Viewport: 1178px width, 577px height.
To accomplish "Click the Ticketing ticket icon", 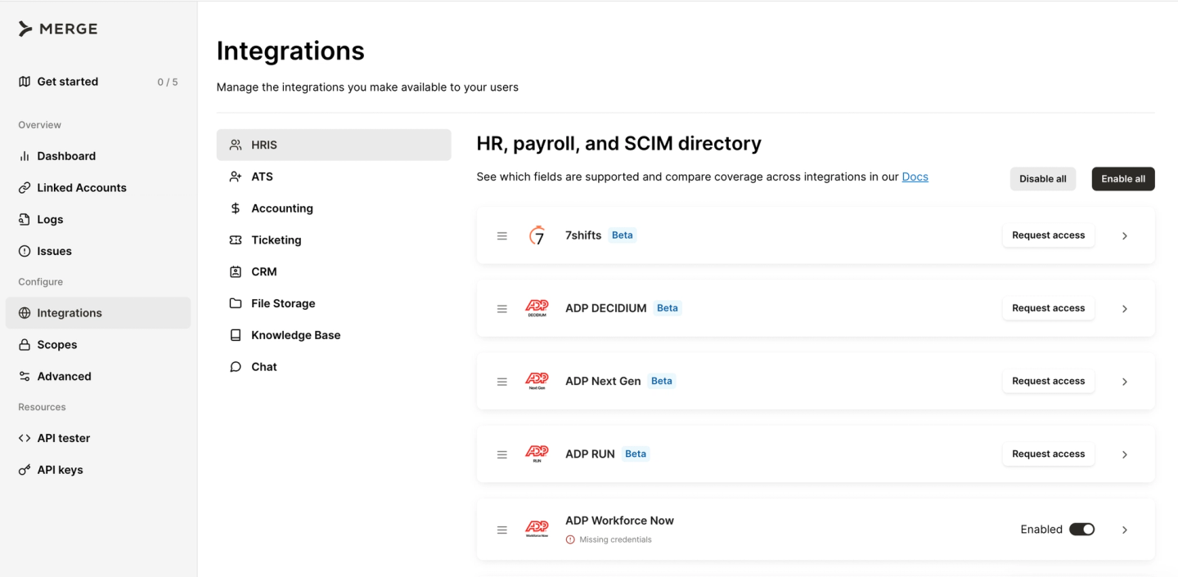I will click(x=236, y=240).
